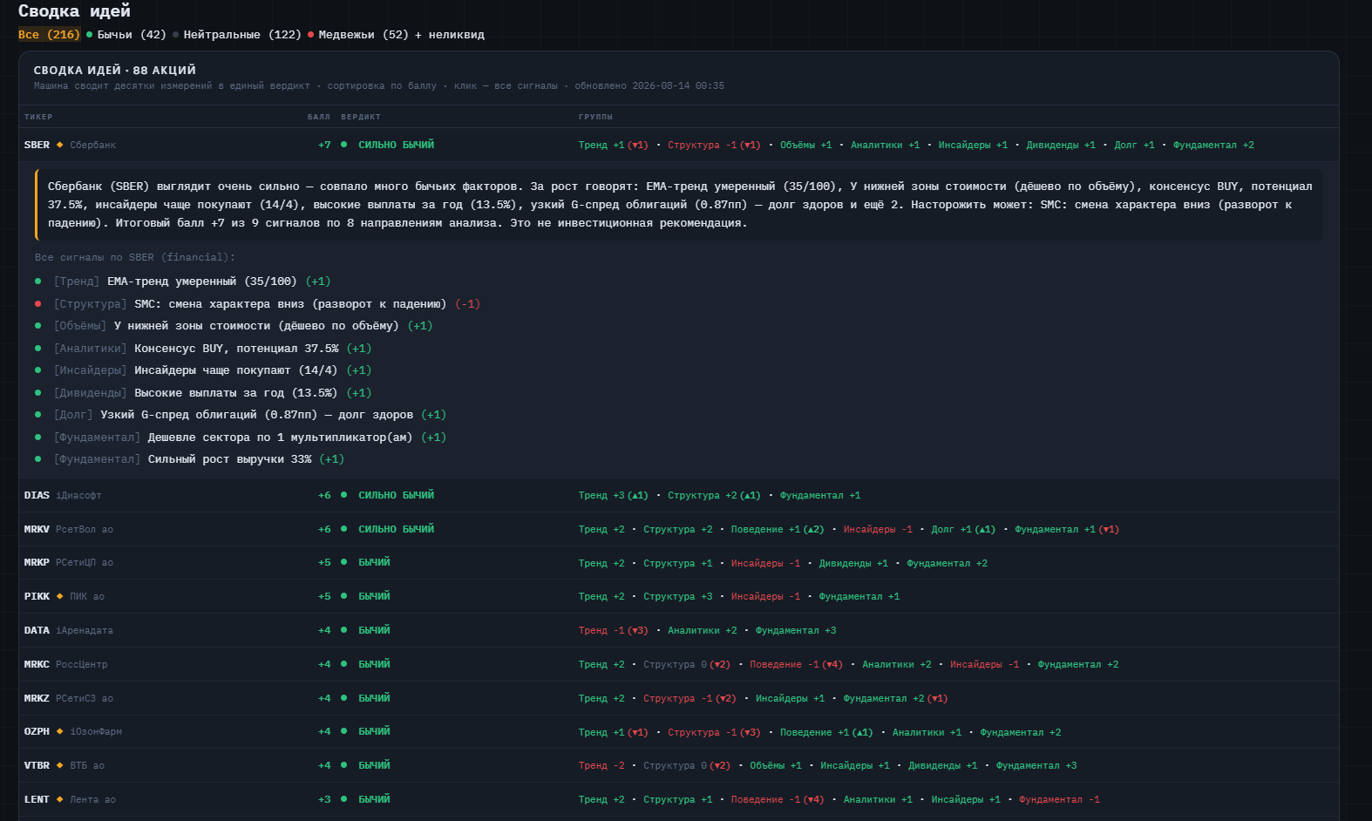
Task: Filter ideas by 'Бычьи (42)'
Action: pyautogui.click(x=126, y=35)
